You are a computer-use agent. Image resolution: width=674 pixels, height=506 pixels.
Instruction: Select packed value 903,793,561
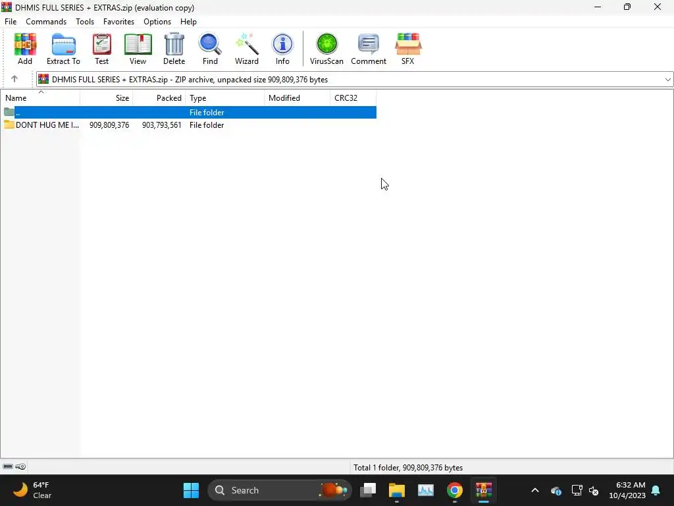tap(162, 125)
